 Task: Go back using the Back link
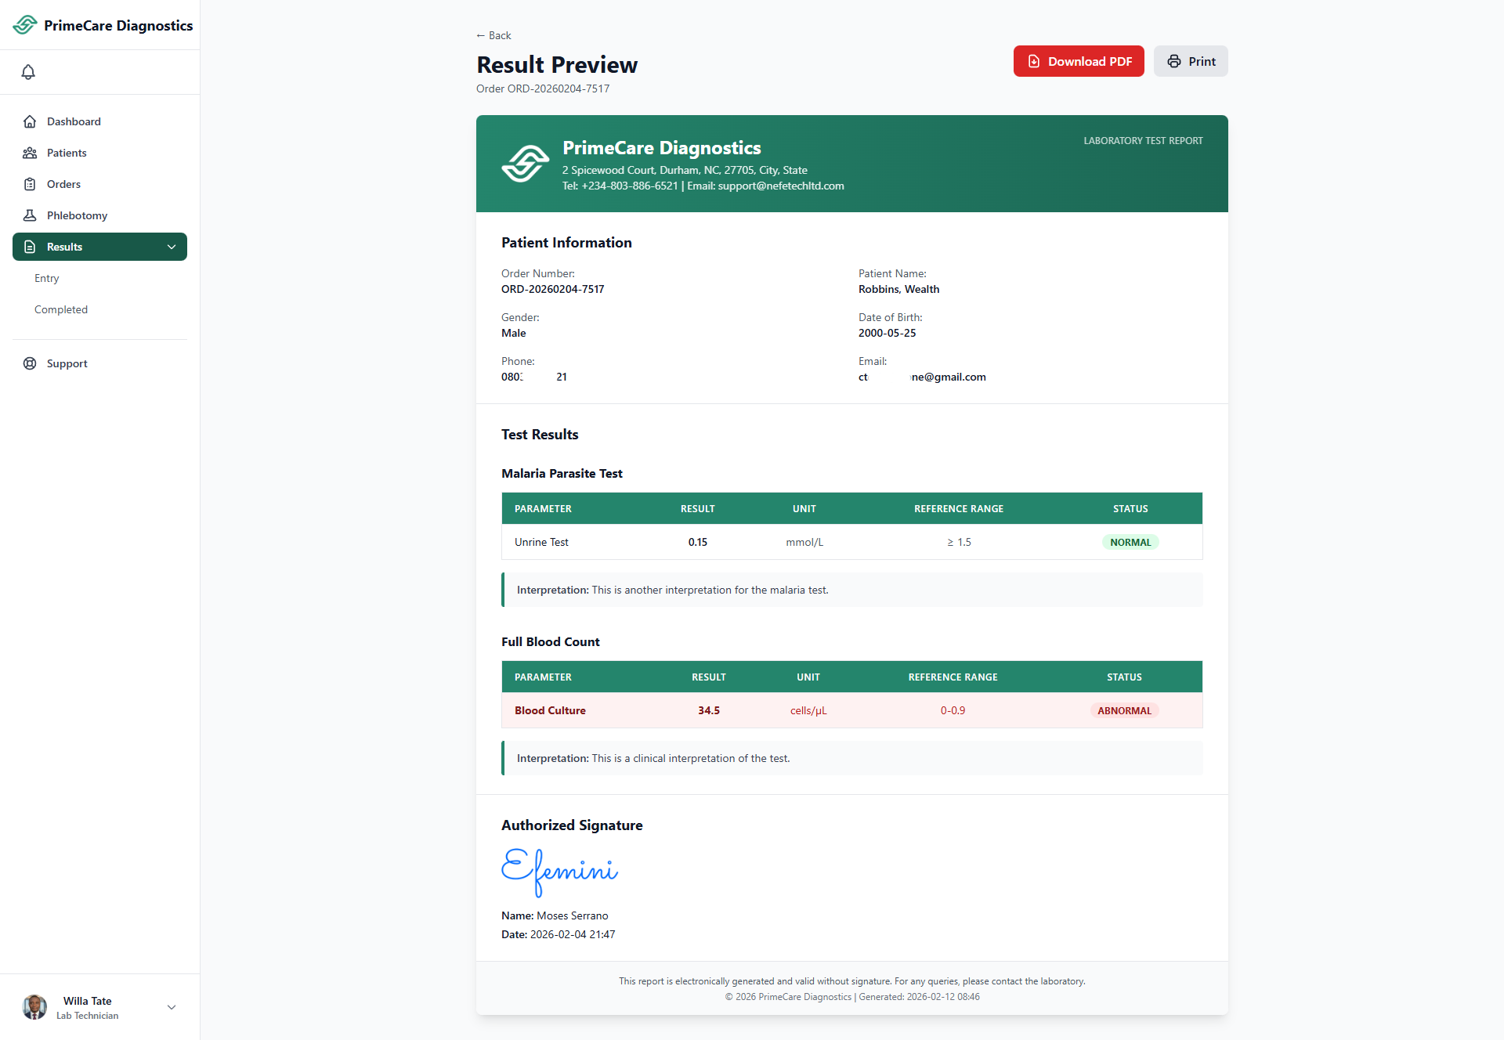493,35
